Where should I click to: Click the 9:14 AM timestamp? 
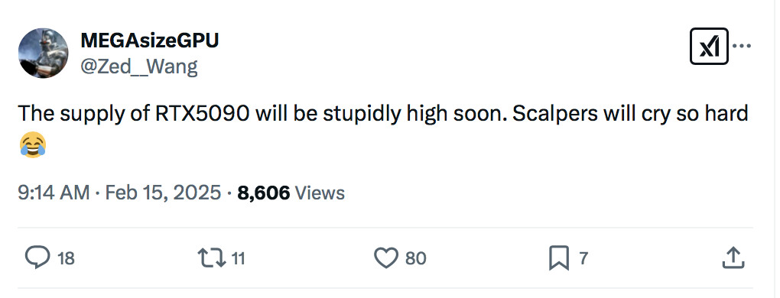(x=54, y=193)
